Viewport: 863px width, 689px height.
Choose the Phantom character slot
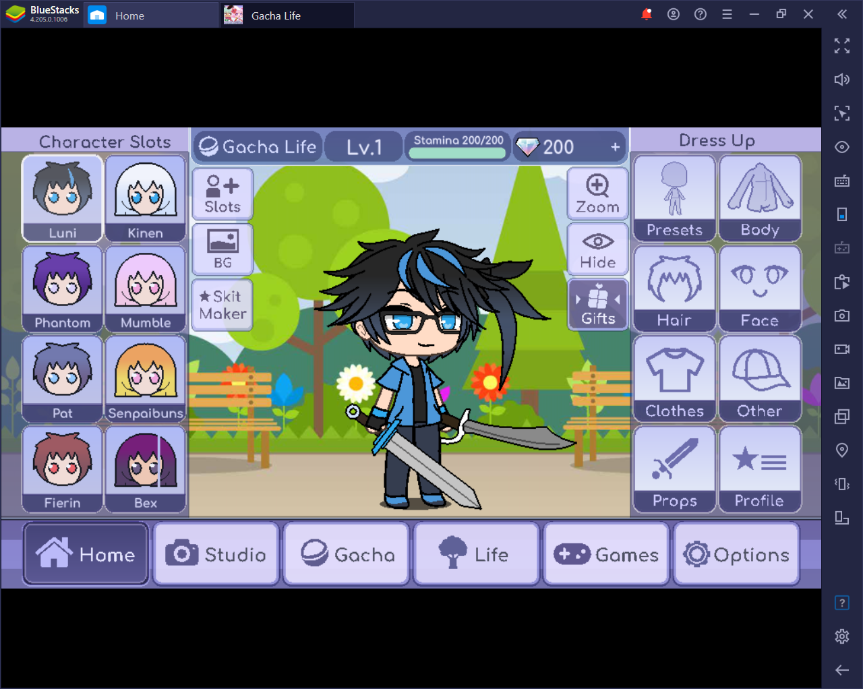pyautogui.click(x=62, y=289)
